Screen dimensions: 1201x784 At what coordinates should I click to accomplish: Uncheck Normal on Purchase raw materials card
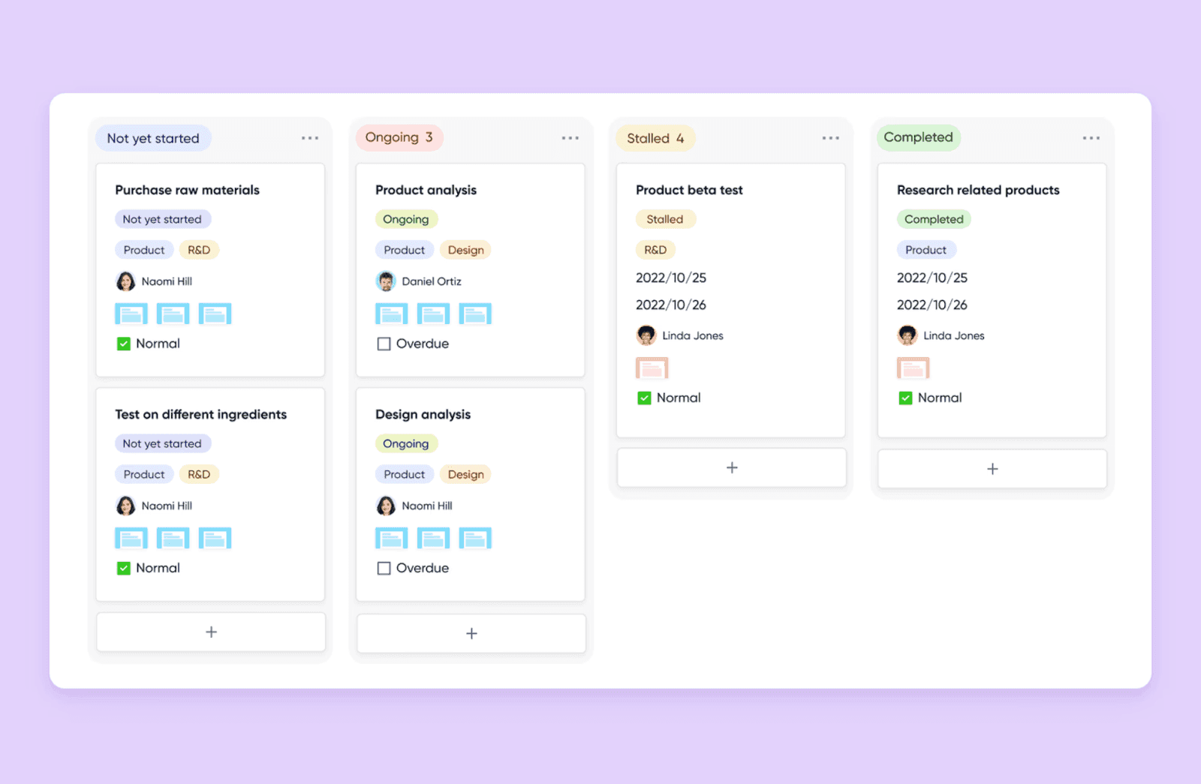click(123, 344)
